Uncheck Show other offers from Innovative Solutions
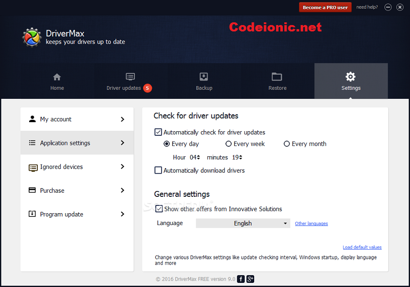 click(159, 209)
